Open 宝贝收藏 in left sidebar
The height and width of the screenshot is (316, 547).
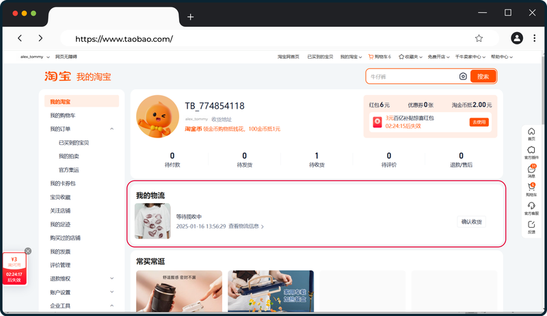60,197
